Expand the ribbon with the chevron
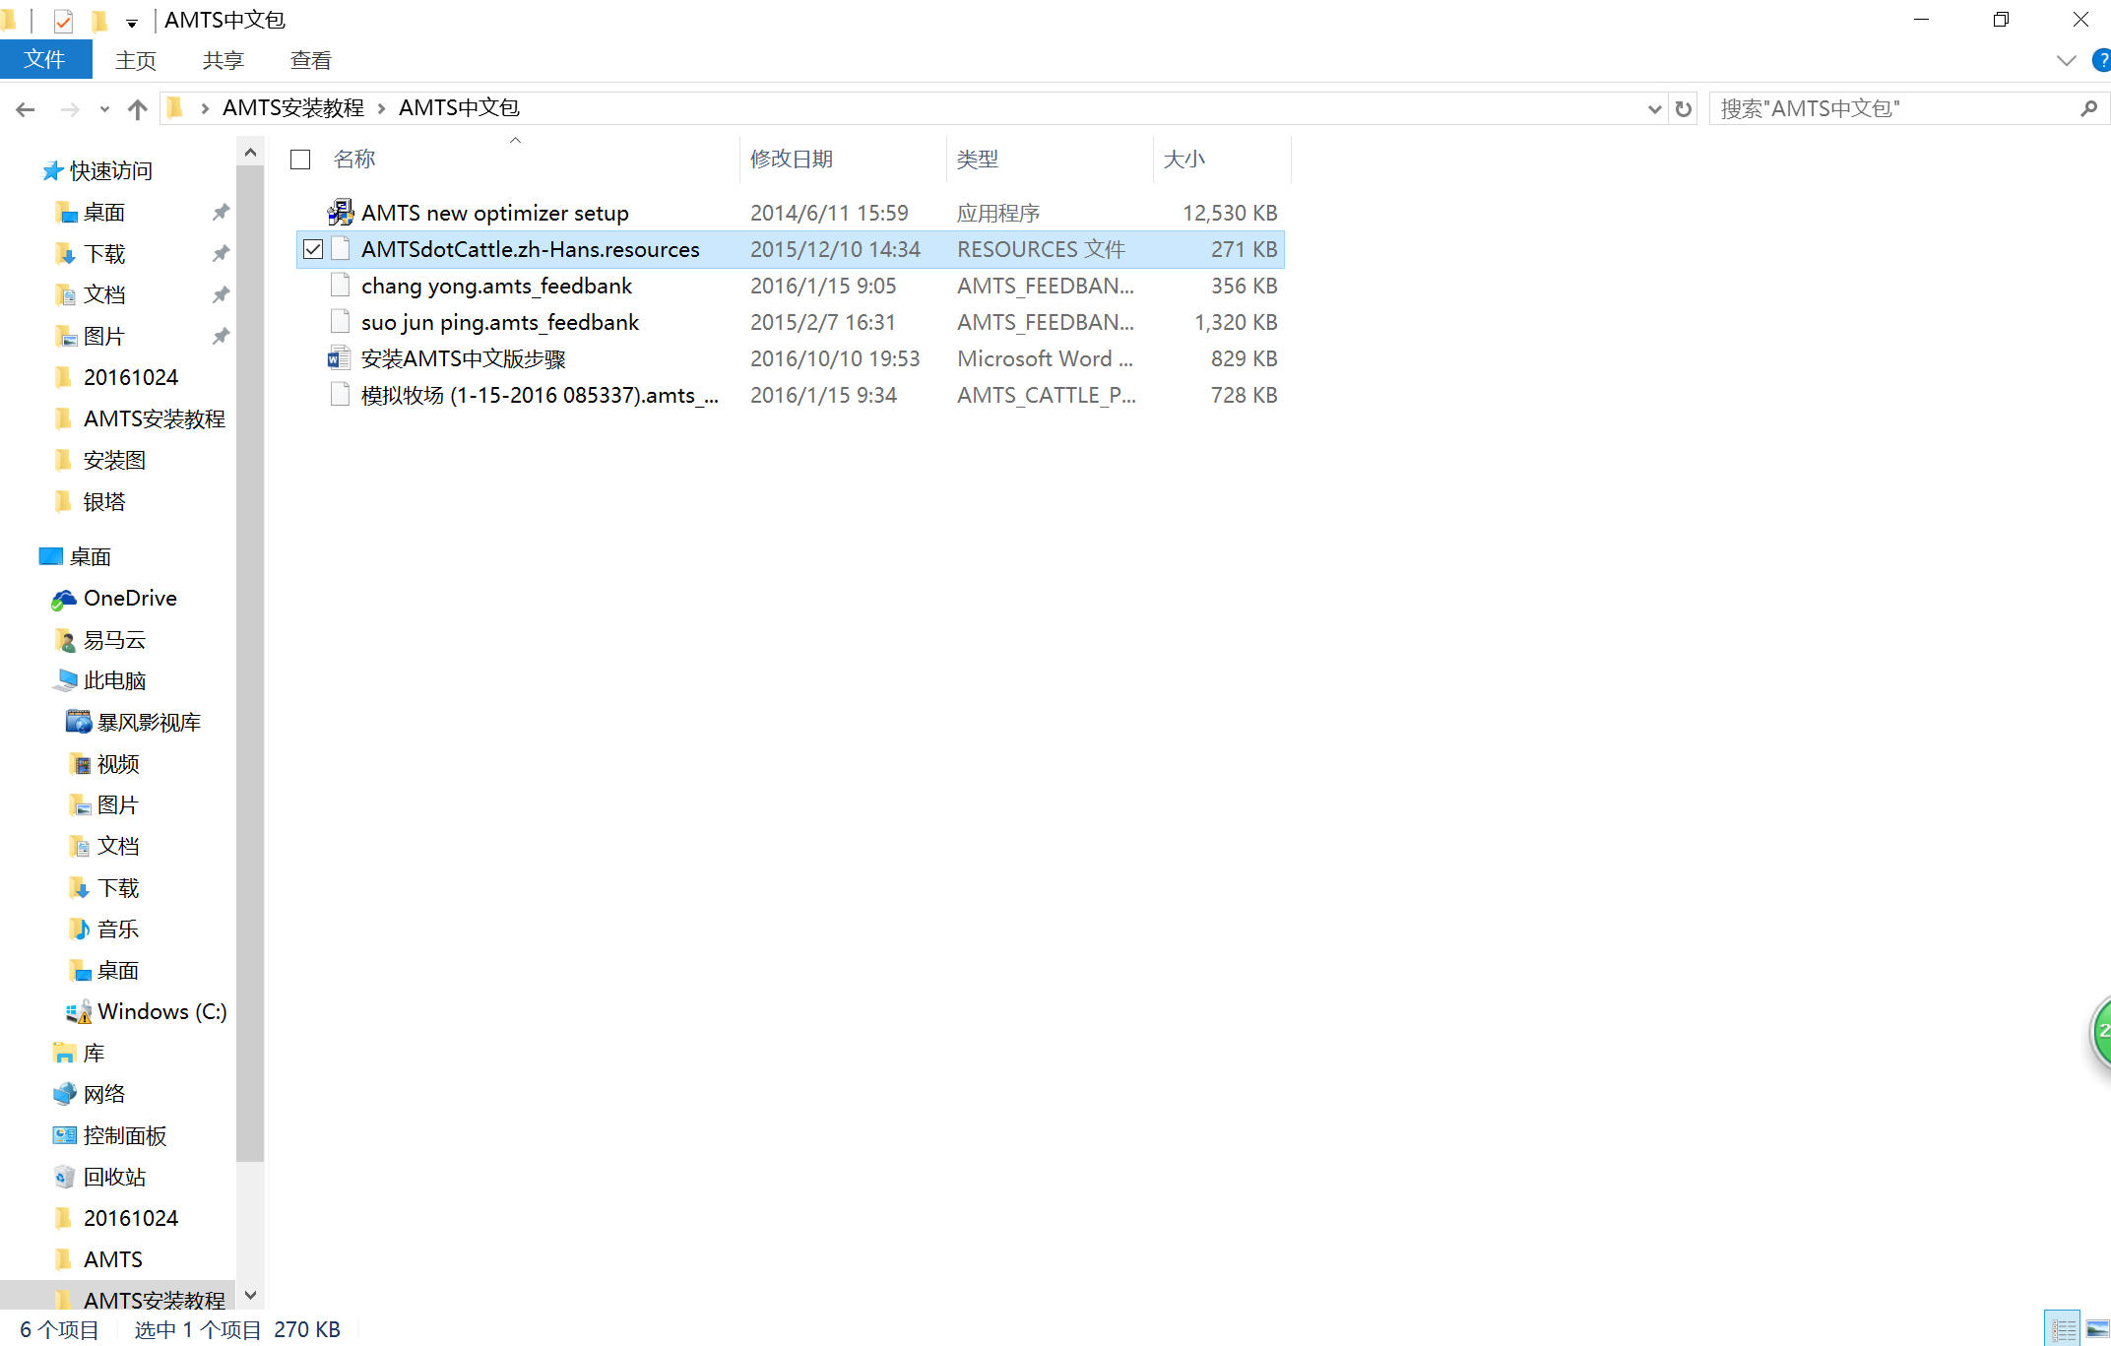The height and width of the screenshot is (1346, 2111). tap(2066, 61)
